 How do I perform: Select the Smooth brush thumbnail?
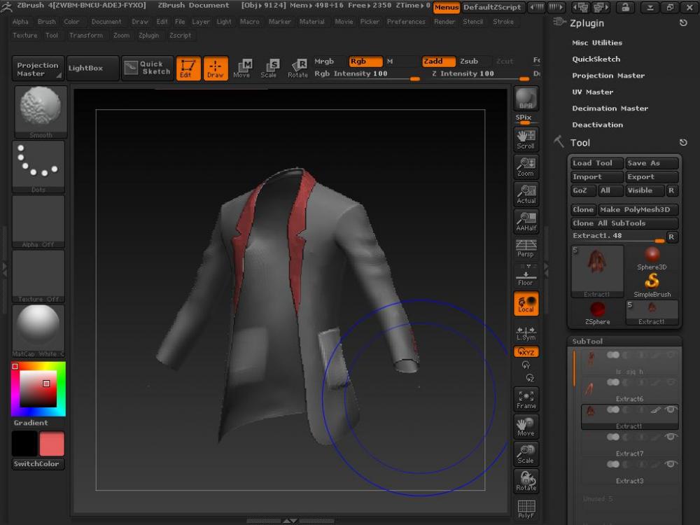tap(40, 111)
